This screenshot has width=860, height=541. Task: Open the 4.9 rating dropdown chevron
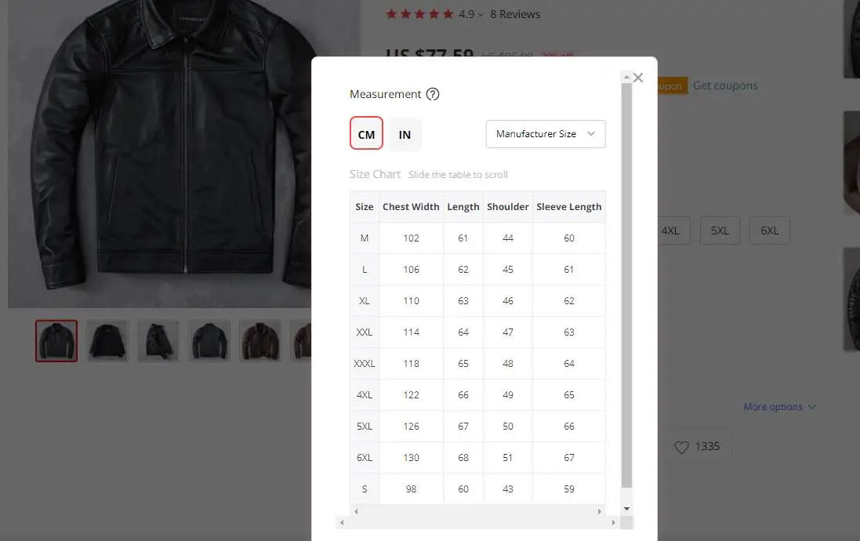[480, 15]
